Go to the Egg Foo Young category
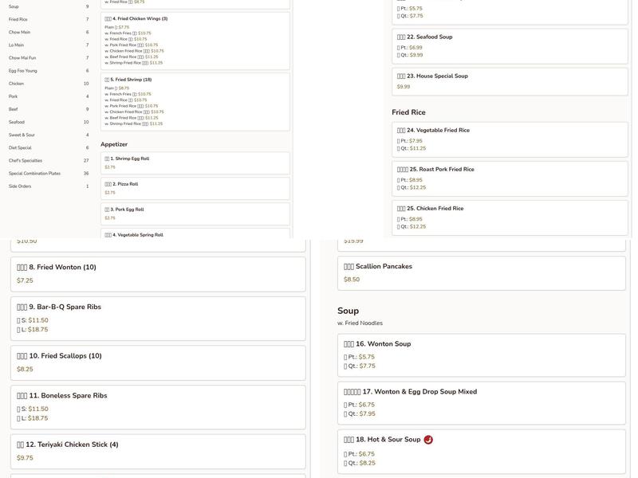 click(x=23, y=71)
